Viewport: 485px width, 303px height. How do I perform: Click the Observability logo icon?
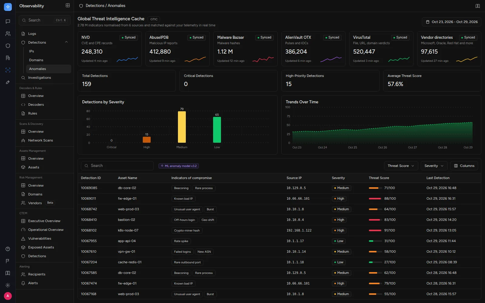point(8,6)
